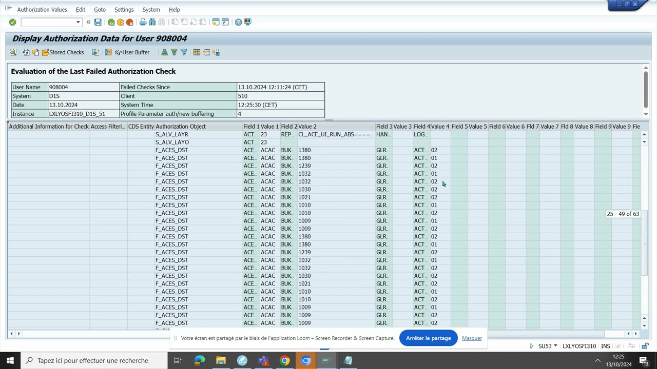The height and width of the screenshot is (369, 657).
Task: Open File Explorer from the taskbar
Action: click(221, 360)
